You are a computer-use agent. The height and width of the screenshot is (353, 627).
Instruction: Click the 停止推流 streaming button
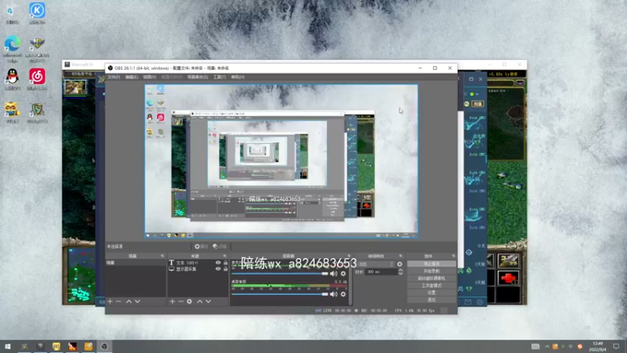[432, 264]
